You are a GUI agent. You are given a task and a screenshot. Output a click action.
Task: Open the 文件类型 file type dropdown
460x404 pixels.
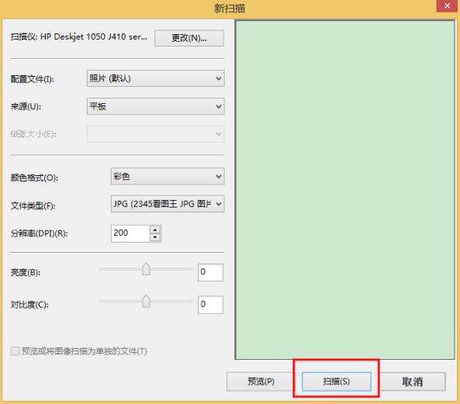tap(168, 204)
